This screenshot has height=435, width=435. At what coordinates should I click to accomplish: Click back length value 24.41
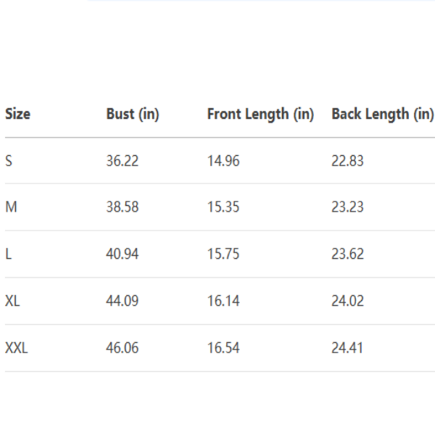[x=347, y=348]
